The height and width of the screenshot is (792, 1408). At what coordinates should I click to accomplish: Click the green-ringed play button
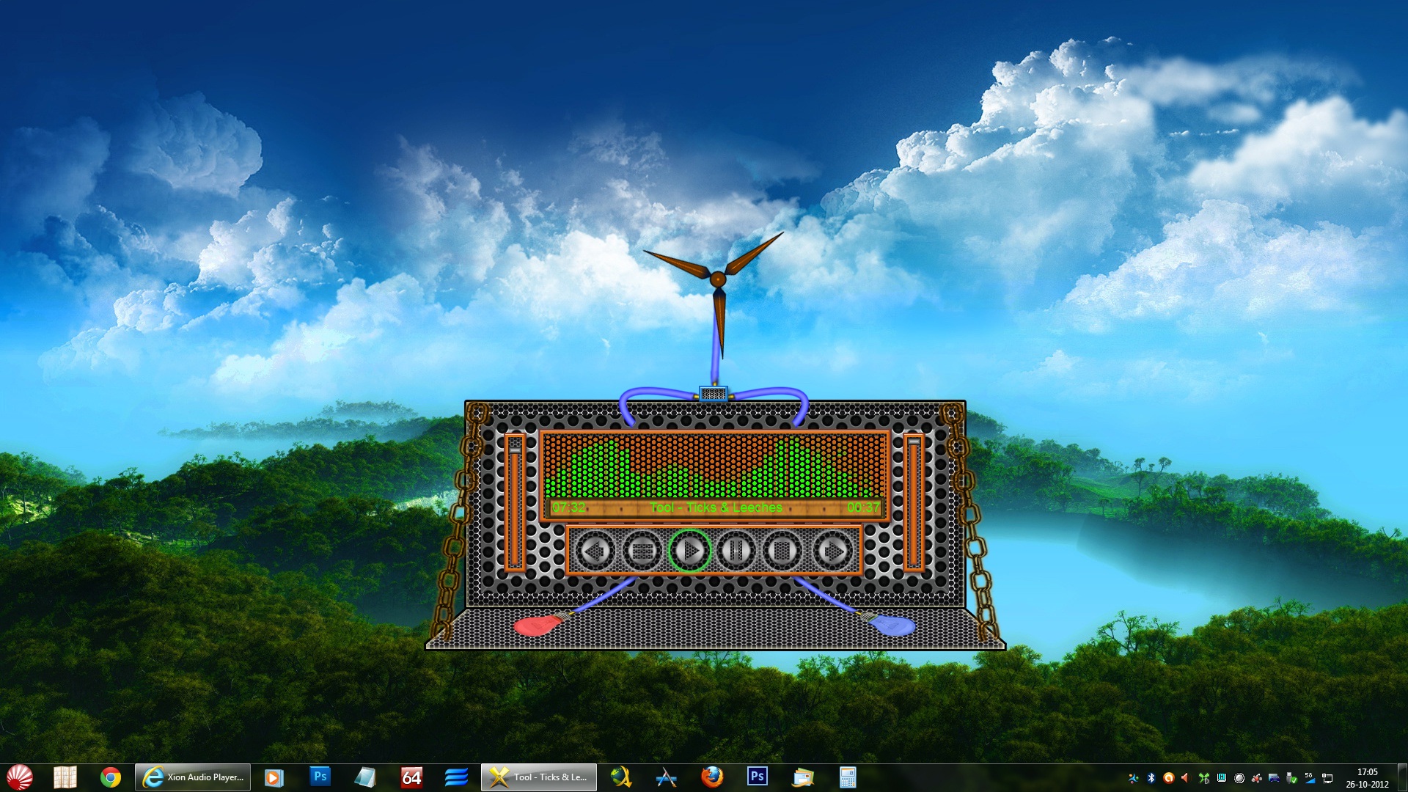click(x=689, y=551)
